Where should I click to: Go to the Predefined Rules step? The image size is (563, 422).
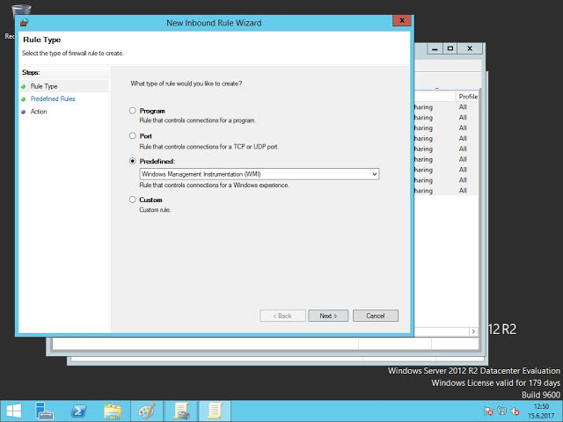[x=53, y=99]
